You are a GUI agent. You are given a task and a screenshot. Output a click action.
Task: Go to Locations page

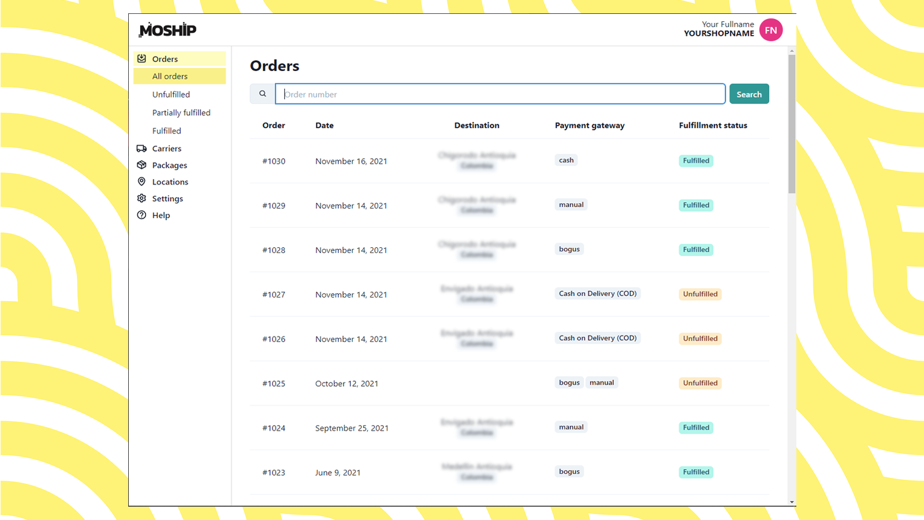(170, 182)
